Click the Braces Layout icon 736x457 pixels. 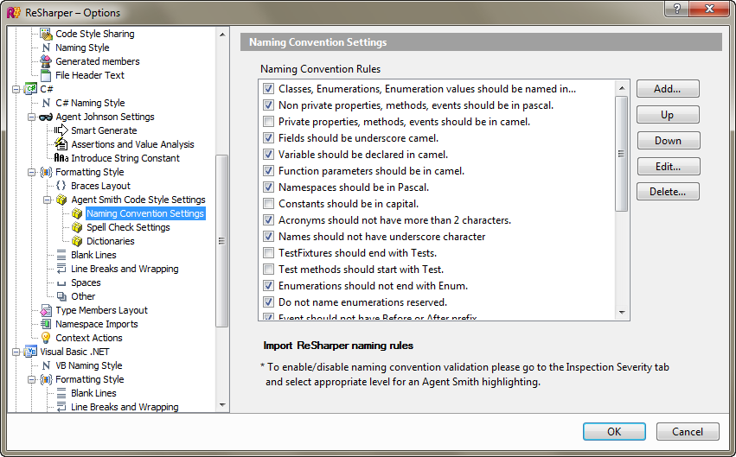[x=61, y=186]
